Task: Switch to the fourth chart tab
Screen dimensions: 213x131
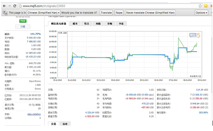Action: [98, 23]
